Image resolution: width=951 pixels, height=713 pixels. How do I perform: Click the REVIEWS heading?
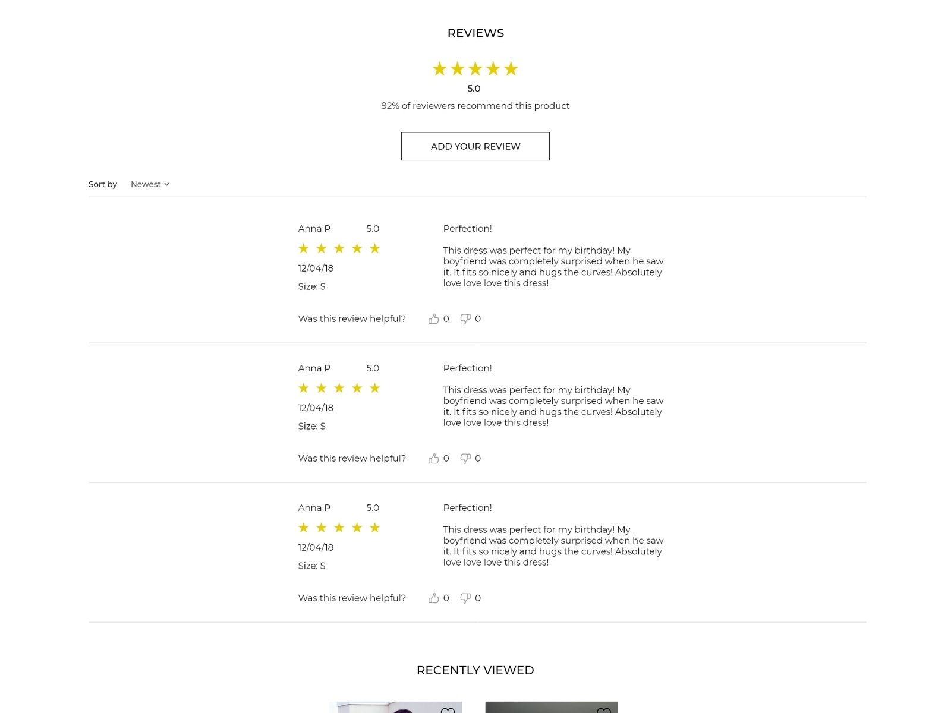click(x=475, y=33)
